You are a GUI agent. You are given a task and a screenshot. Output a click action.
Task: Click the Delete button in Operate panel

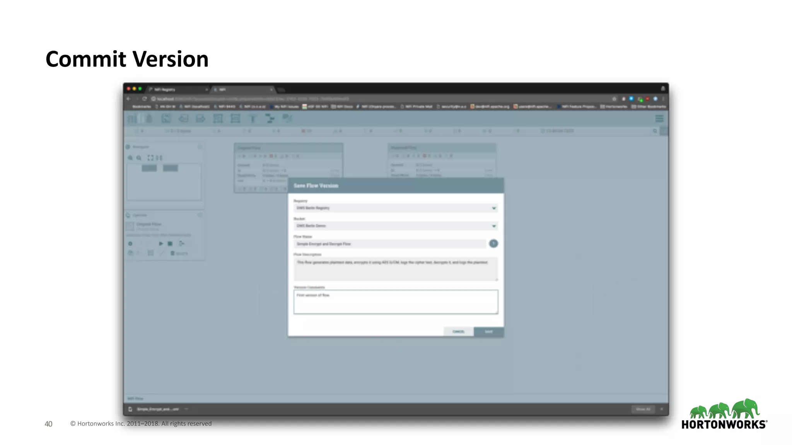(179, 253)
